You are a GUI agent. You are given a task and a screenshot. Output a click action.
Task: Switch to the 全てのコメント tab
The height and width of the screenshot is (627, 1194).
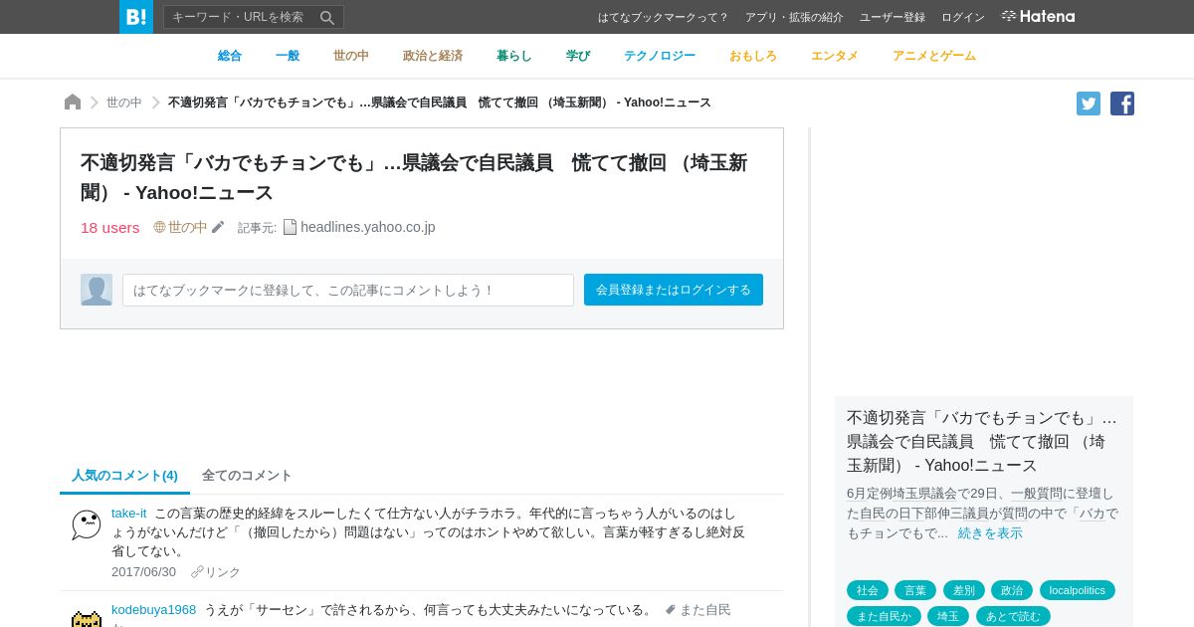pos(247,476)
